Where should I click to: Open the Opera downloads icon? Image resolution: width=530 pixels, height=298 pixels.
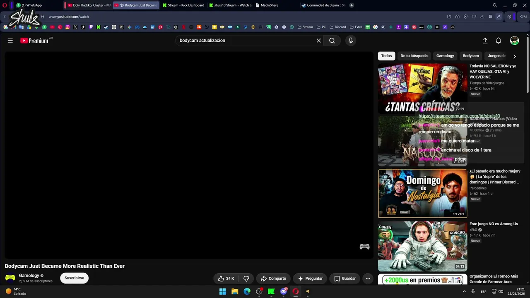pos(482,17)
